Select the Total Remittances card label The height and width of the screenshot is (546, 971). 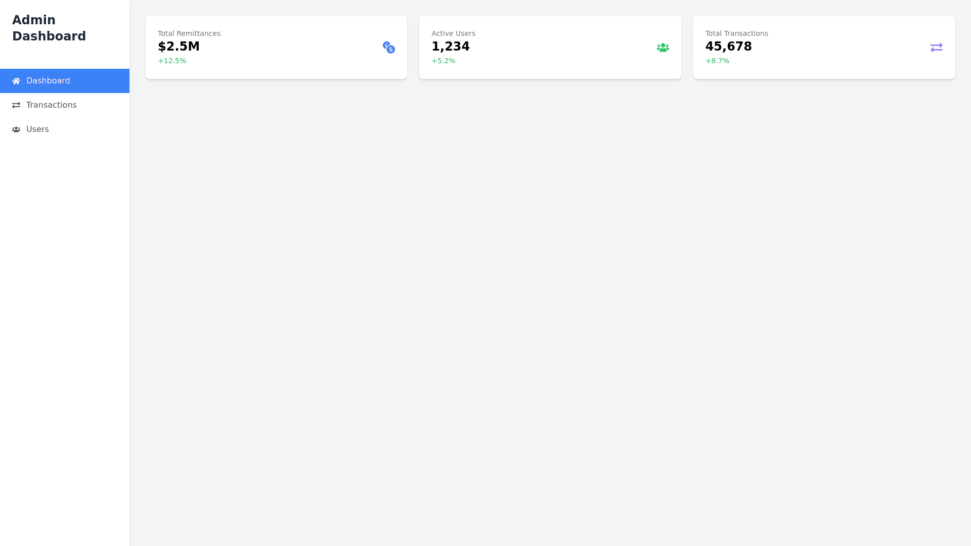point(189,33)
